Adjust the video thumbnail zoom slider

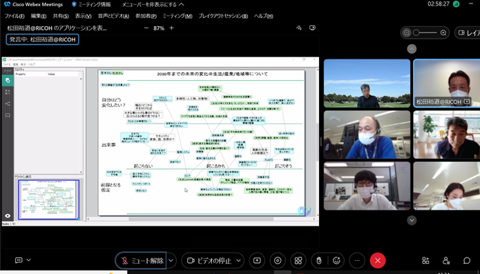(x=425, y=32)
